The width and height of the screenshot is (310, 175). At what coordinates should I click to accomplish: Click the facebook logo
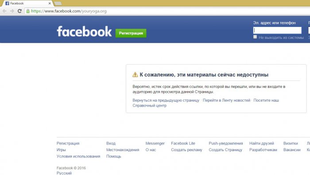point(84,31)
